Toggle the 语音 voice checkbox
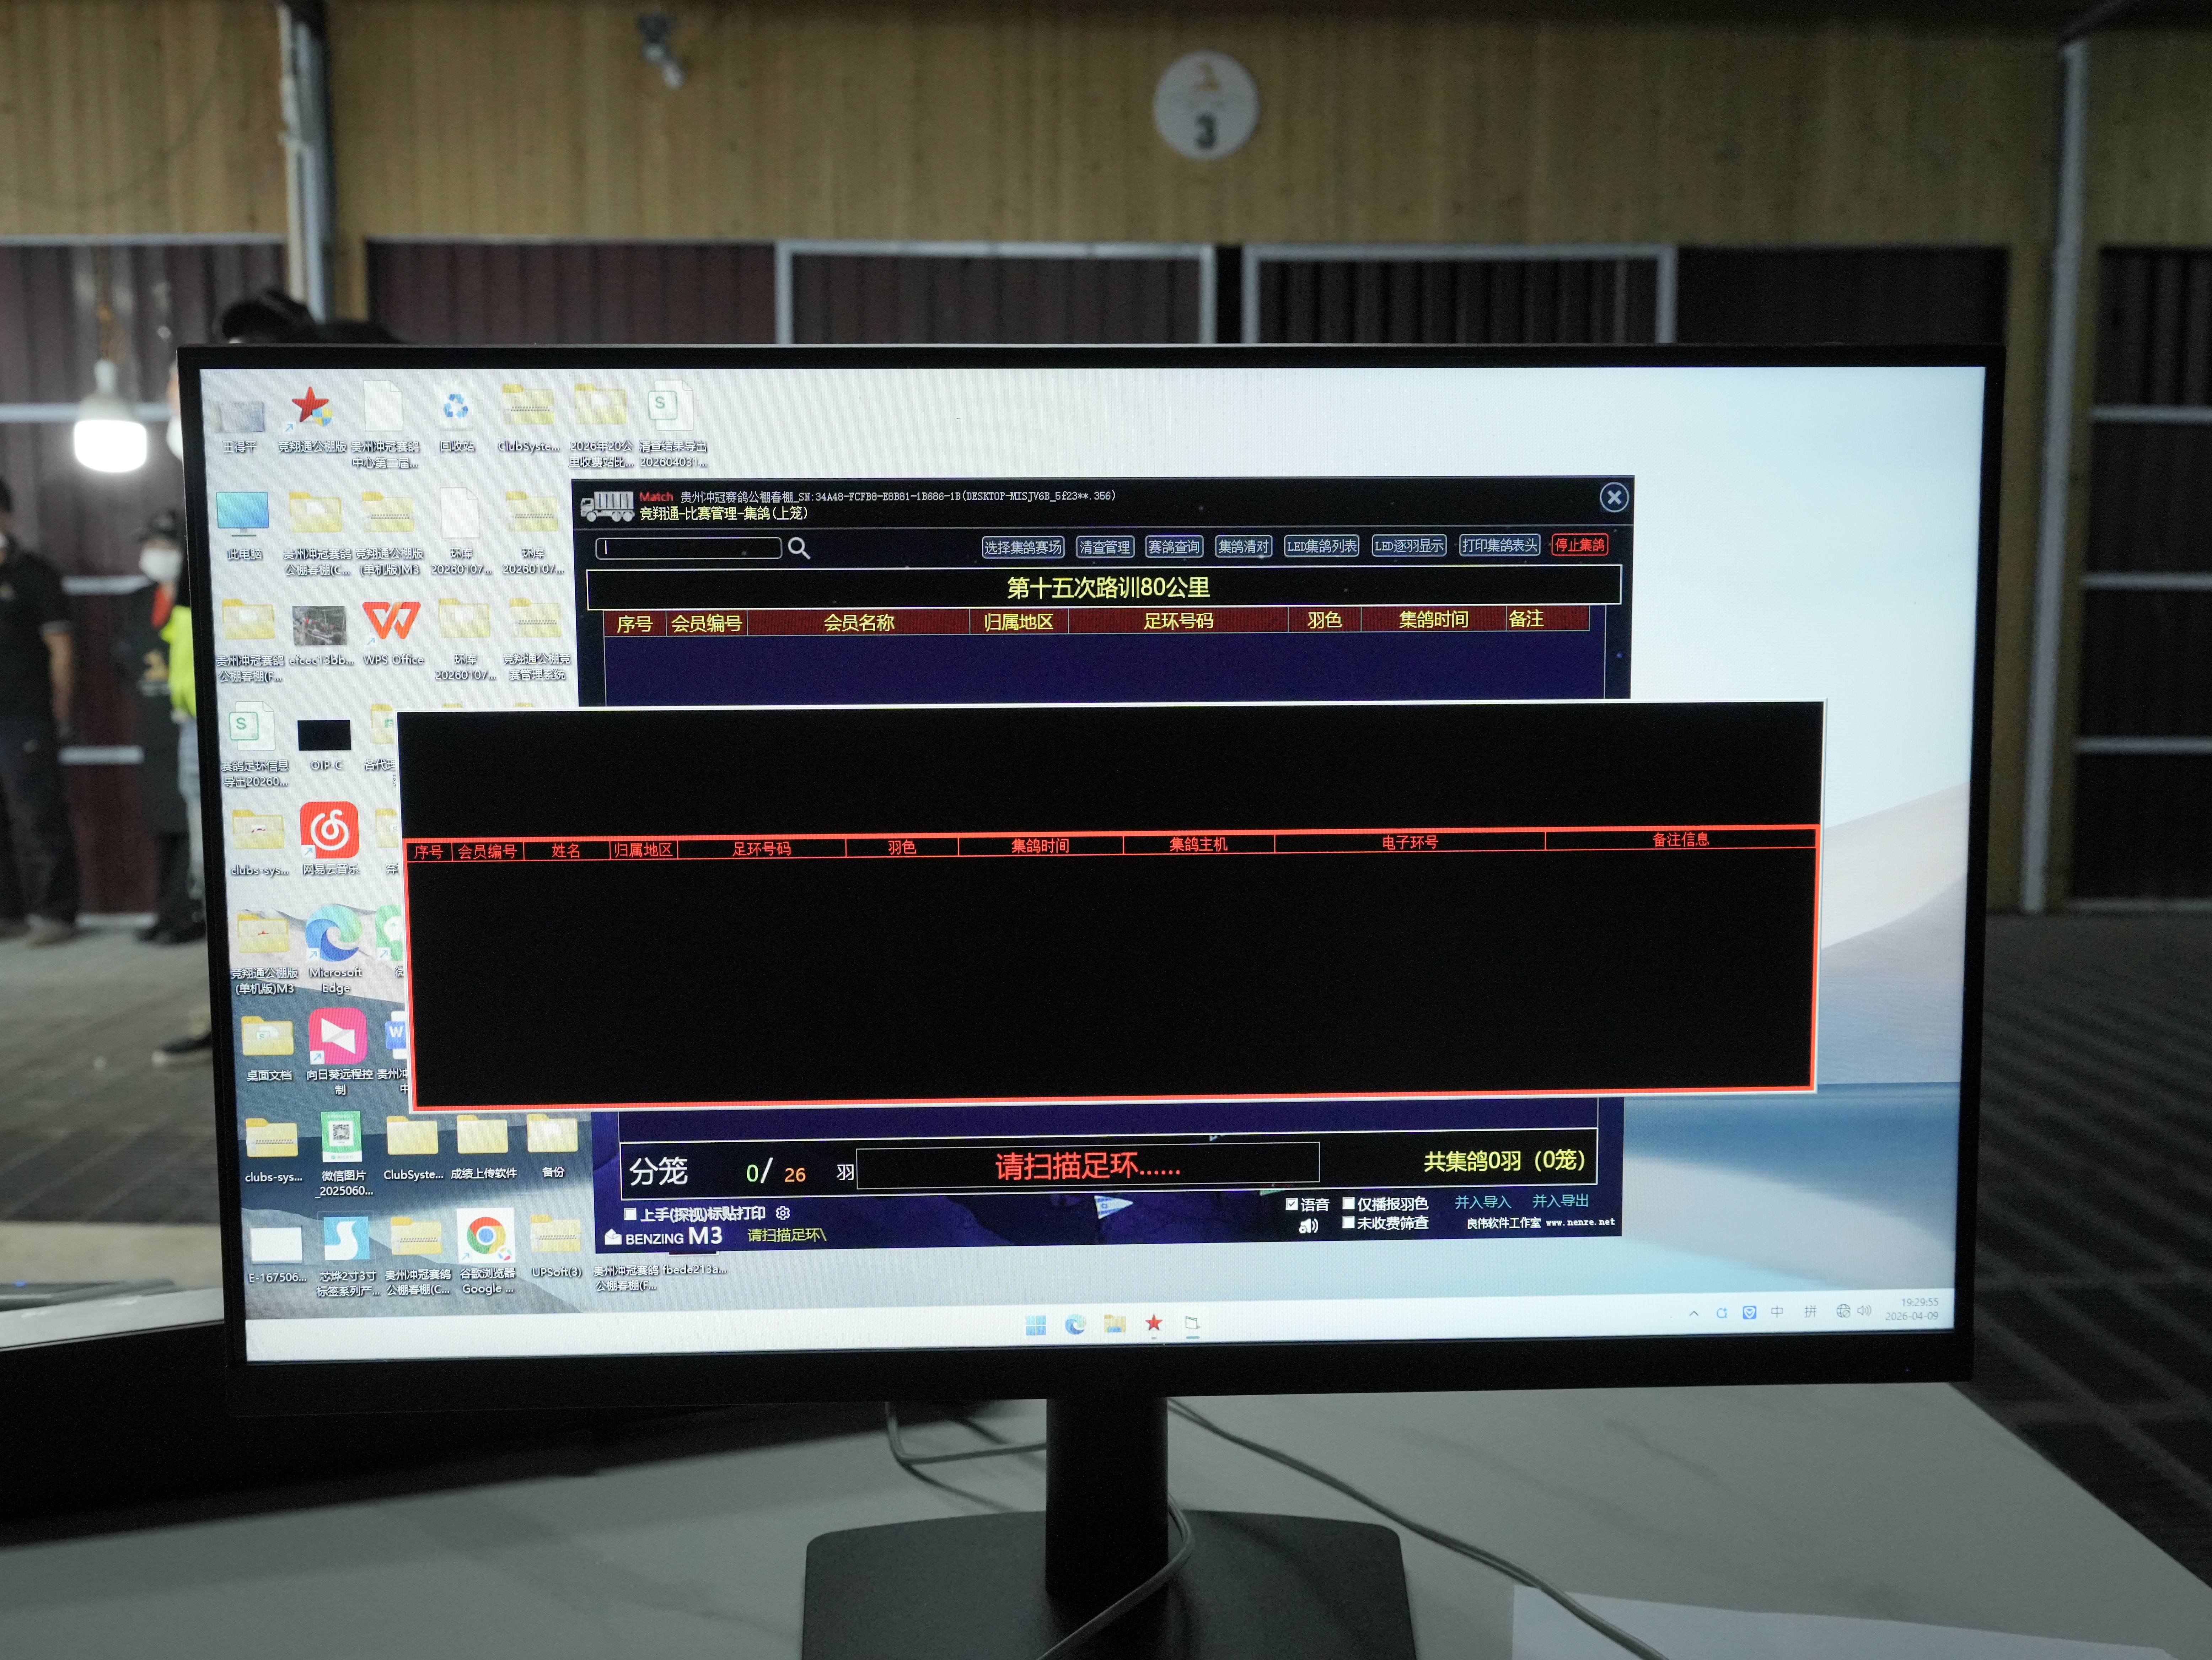Image resolution: width=2212 pixels, height=1660 pixels. pos(1291,1204)
